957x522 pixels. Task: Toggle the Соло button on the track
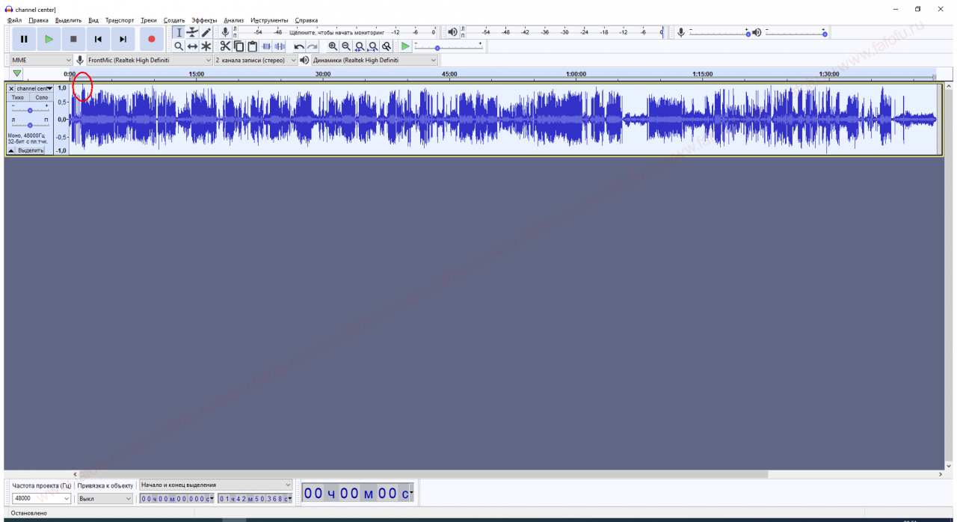(41, 97)
